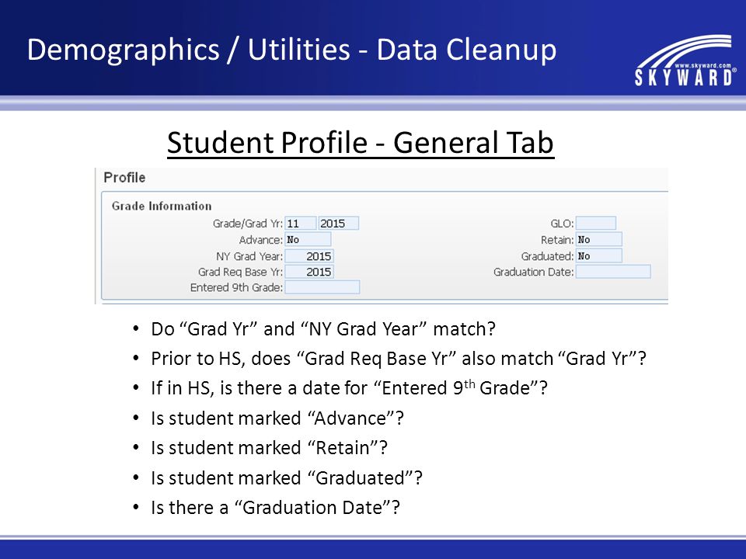Select the Retain field showing No

[x=598, y=239]
